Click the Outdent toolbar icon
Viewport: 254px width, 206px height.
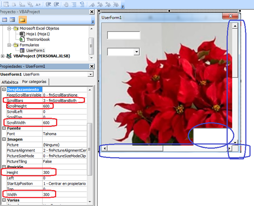(56, 4)
